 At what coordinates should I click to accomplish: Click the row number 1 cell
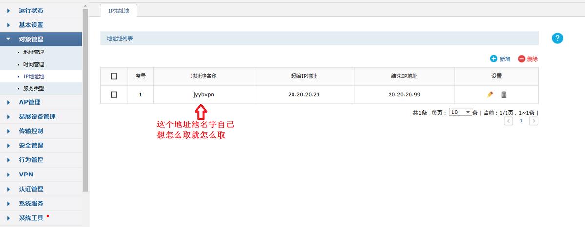point(140,95)
